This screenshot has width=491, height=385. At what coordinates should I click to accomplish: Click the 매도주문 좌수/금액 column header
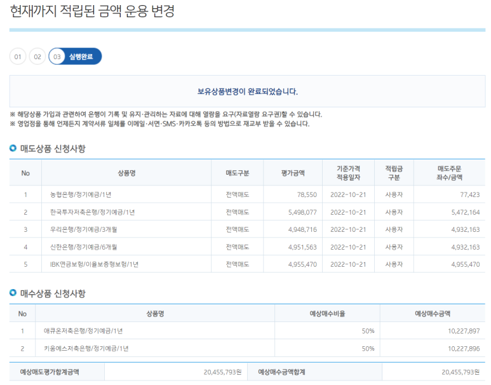click(449, 173)
